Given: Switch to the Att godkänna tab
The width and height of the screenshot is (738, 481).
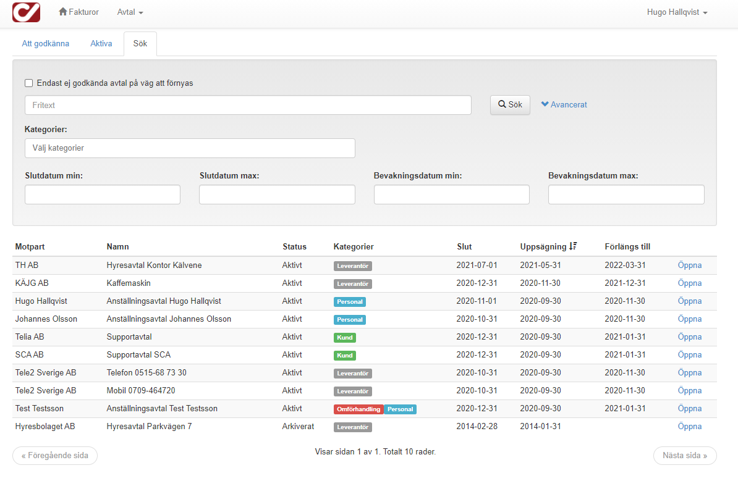Looking at the screenshot, I should [45, 43].
